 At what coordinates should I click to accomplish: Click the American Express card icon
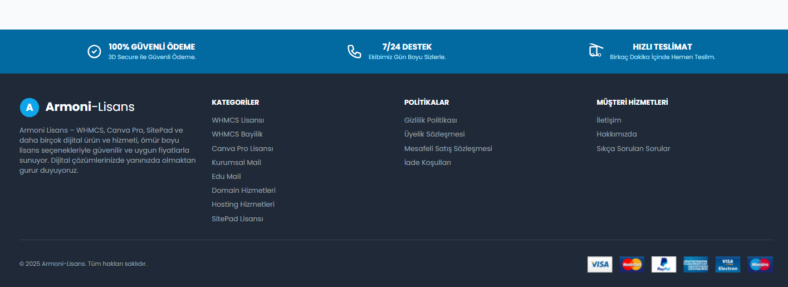pyautogui.click(x=696, y=264)
